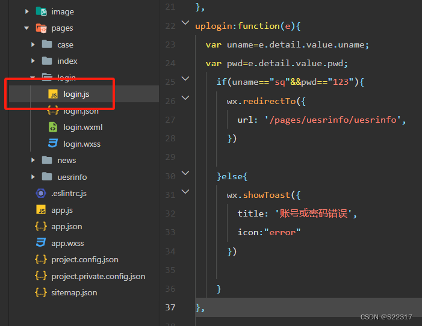The height and width of the screenshot is (326, 422).
Task: Click '/pages/uesrinfo/uesrinfo' url string
Action: (333, 120)
